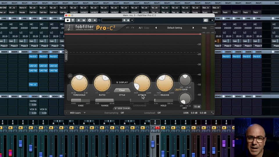Enable Write automation (W) for plugin
The height and width of the screenshot is (157, 279).
pos(84,20)
